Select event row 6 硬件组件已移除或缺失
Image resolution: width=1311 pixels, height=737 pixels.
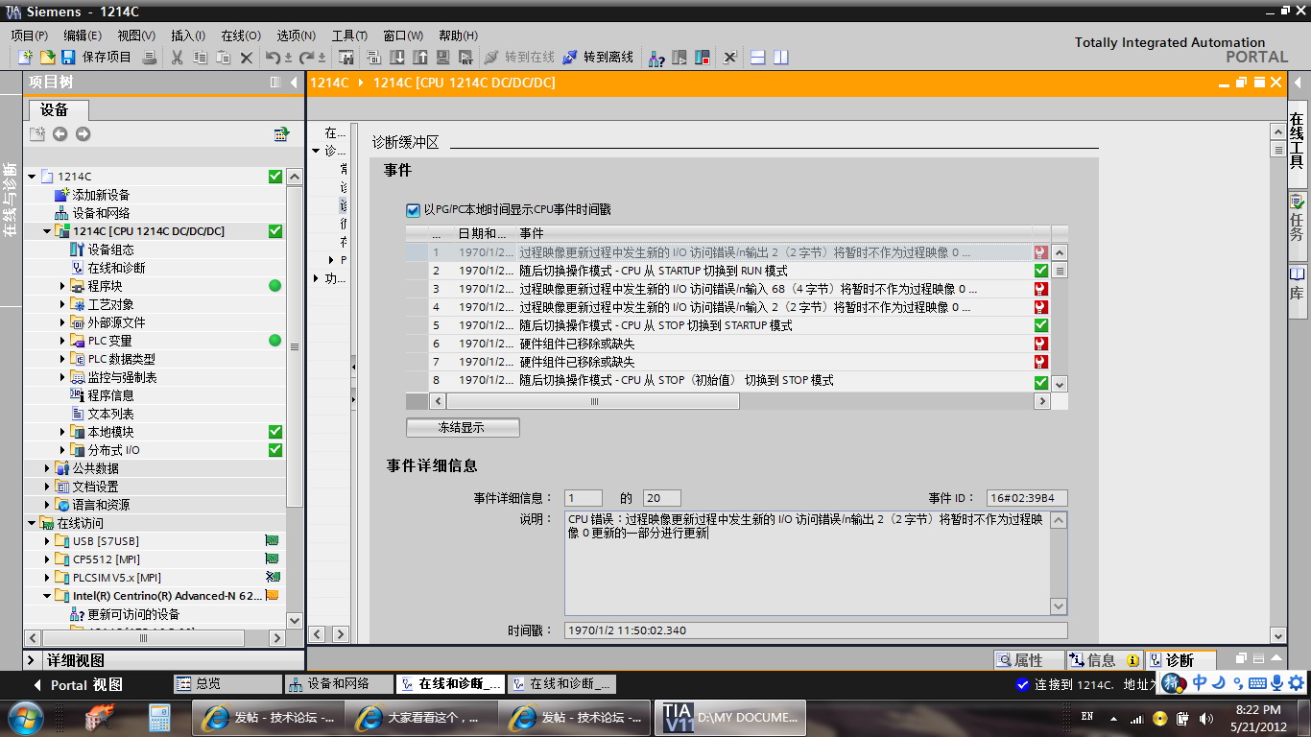point(727,344)
